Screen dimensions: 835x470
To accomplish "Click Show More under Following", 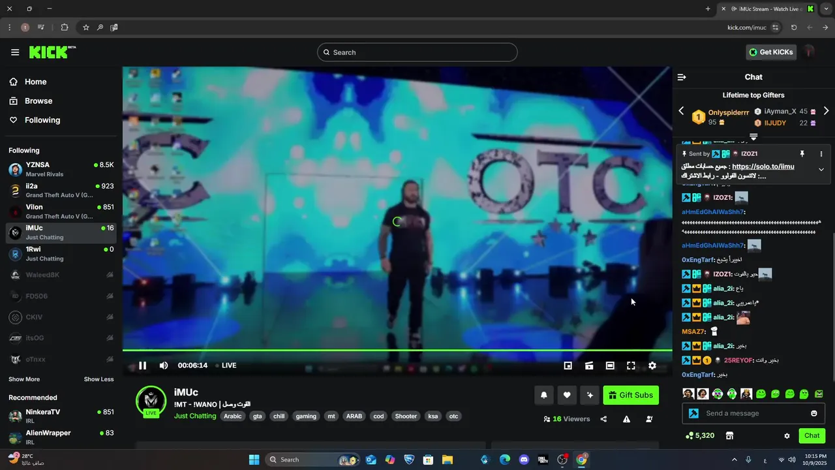I will pyautogui.click(x=24, y=379).
